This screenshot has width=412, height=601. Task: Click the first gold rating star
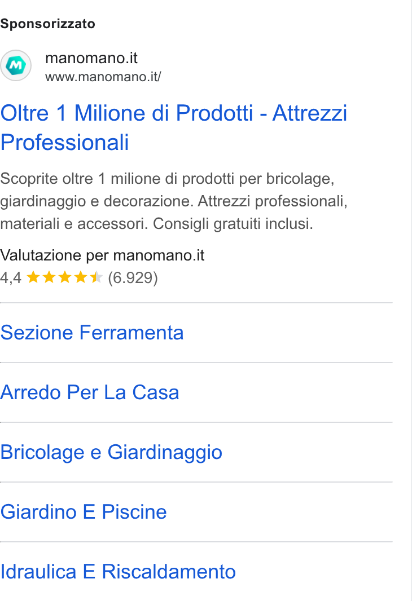pos(33,277)
